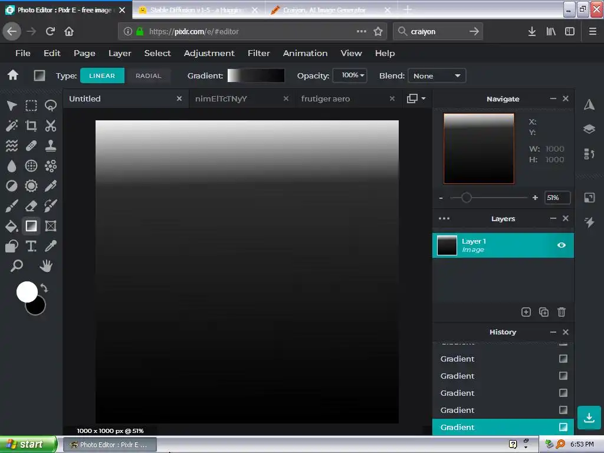
Task: Hide Layer 1 using eye icon
Action: 562,245
